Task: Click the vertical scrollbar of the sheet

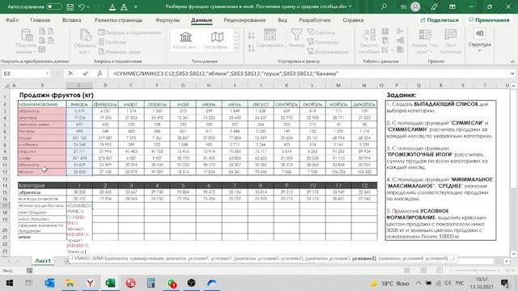Action: coord(514,170)
